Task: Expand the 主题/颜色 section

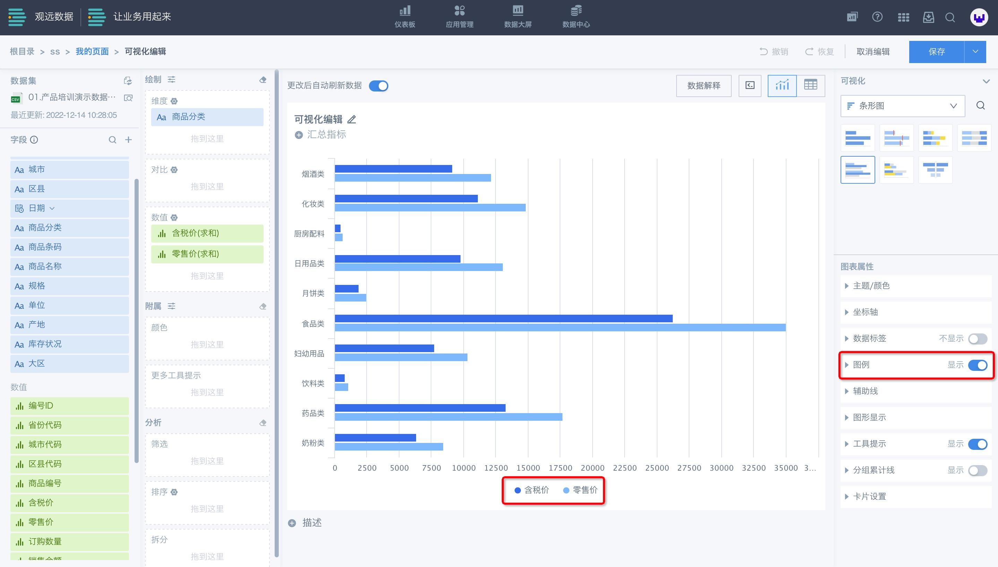Action: (916, 286)
